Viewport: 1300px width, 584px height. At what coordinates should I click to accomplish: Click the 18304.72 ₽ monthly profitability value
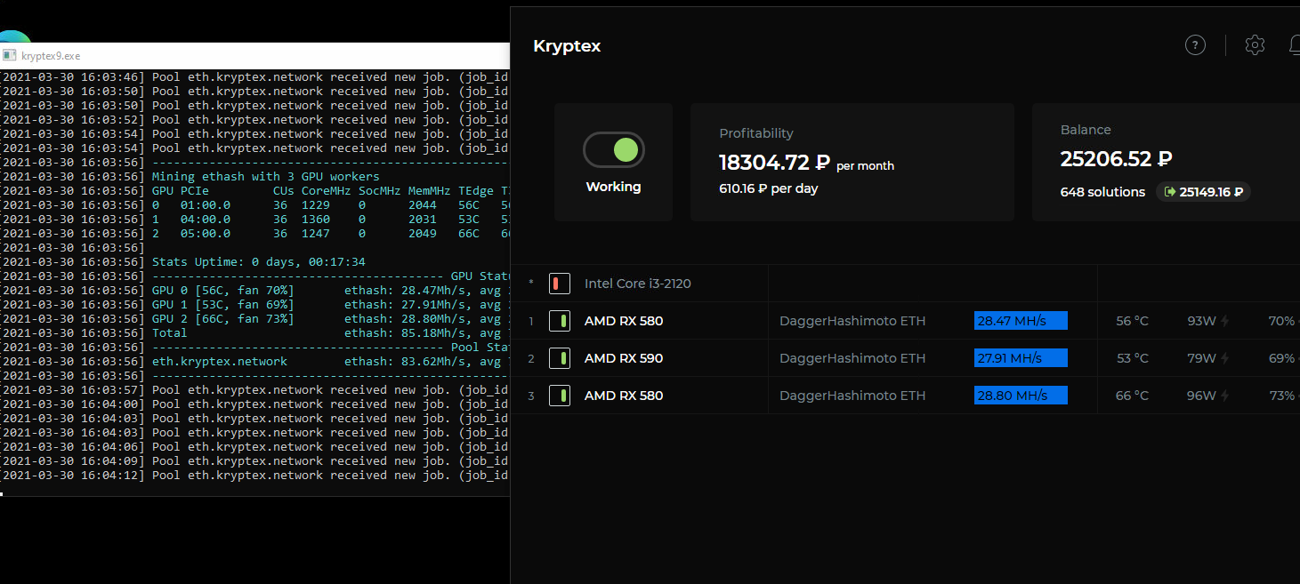point(774,162)
